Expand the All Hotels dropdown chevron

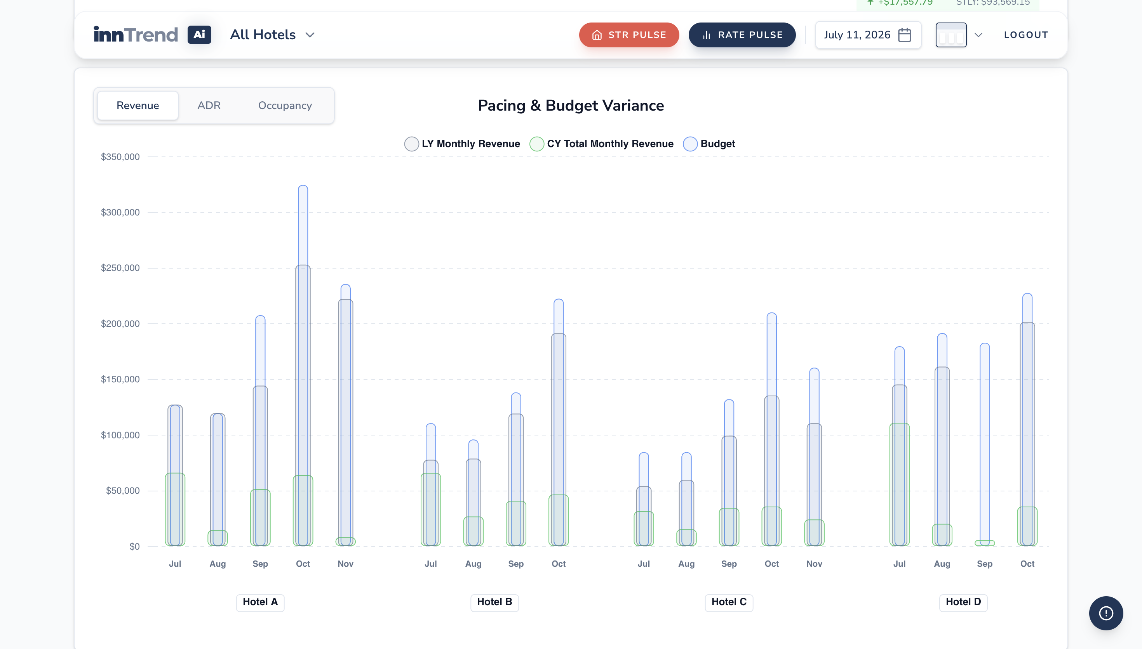[310, 35]
